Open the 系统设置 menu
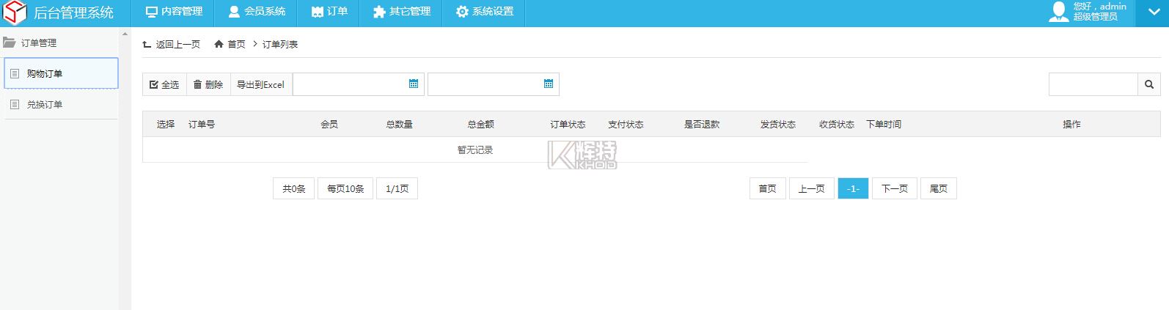This screenshot has width=1169, height=310. click(x=485, y=12)
